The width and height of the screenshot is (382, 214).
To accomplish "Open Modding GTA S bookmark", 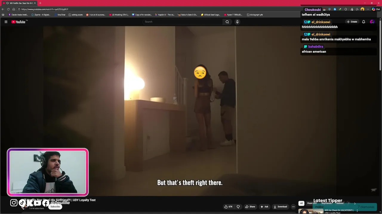I will (x=119, y=15).
